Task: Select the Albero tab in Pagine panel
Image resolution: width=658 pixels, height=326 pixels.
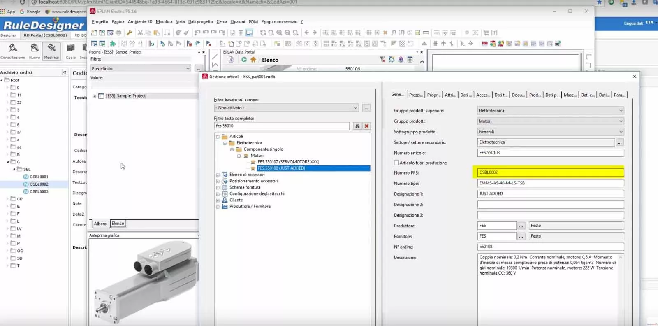Action: (100, 224)
